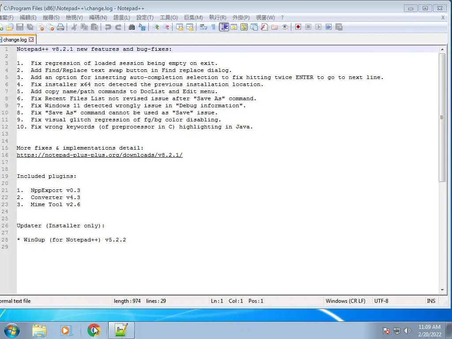The image size is (452, 339).
Task: Open the 外掛(P) menu
Action: pyautogui.click(x=241, y=18)
